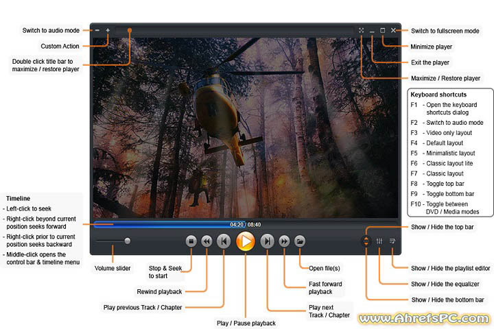
Task: Rewind playback with the double-left arrow button
Action: point(207,241)
